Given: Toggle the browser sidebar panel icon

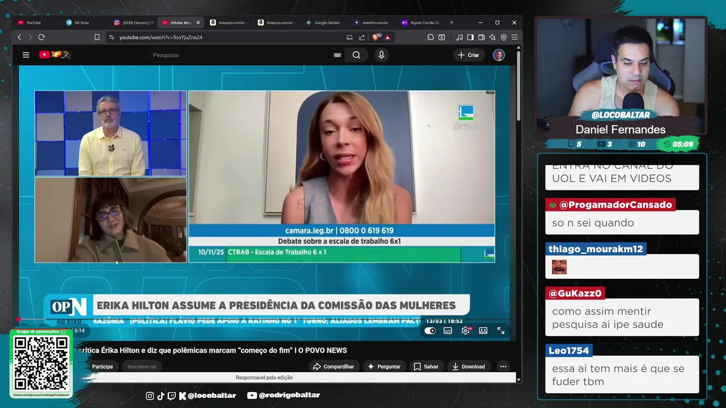Looking at the screenshot, I should 470,37.
